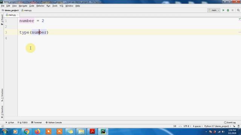Open the media player taskbar icon
This screenshot has height=135, width=241.
coord(15,132)
